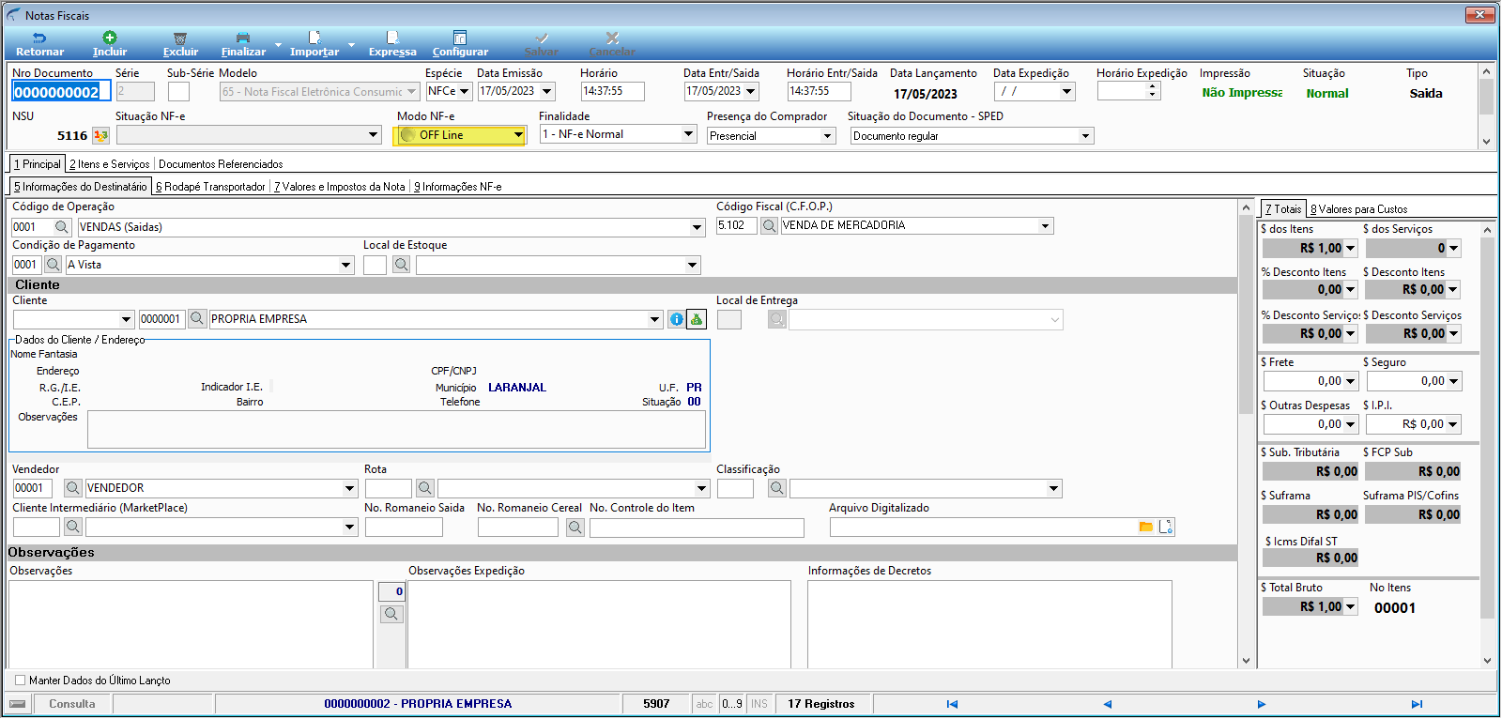This screenshot has height=719, width=1502.
Task: Check Manter Dados do Último Lançto
Action: click(21, 681)
